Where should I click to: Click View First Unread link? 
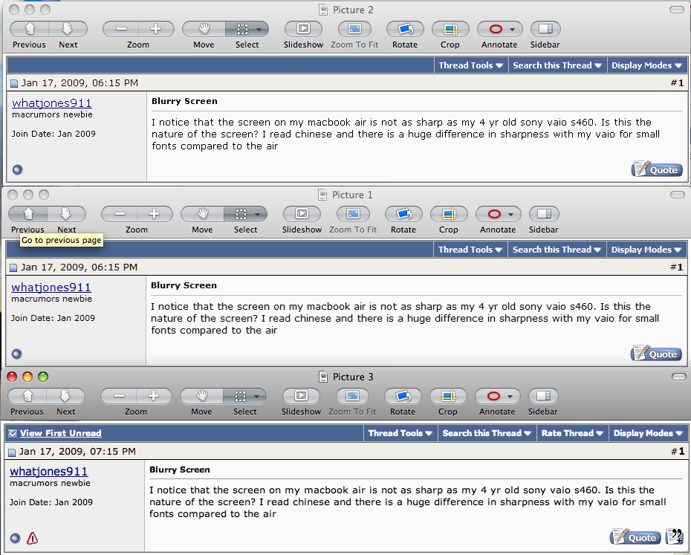tap(61, 433)
